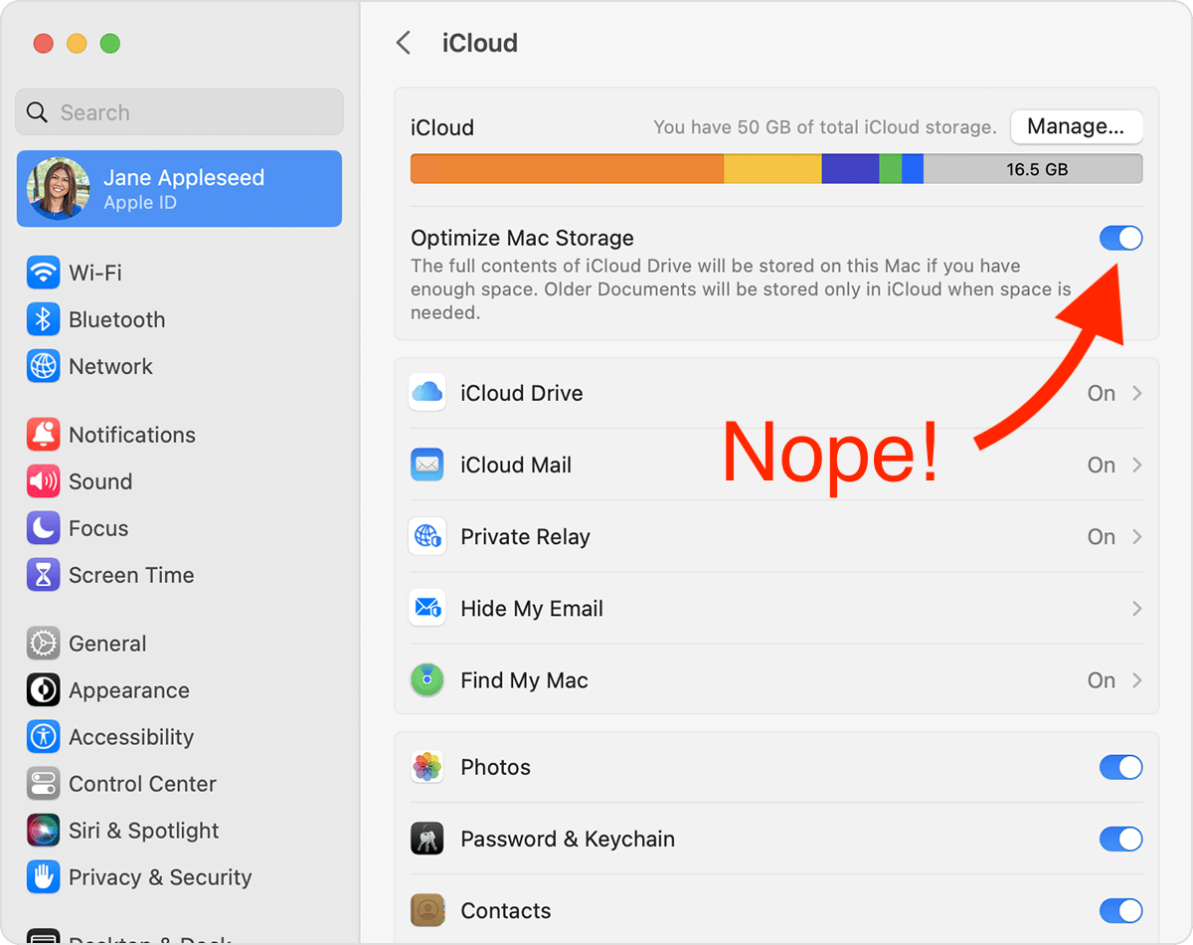1193x945 pixels.
Task: Expand Find My Mac options chevron
Action: click(1137, 680)
